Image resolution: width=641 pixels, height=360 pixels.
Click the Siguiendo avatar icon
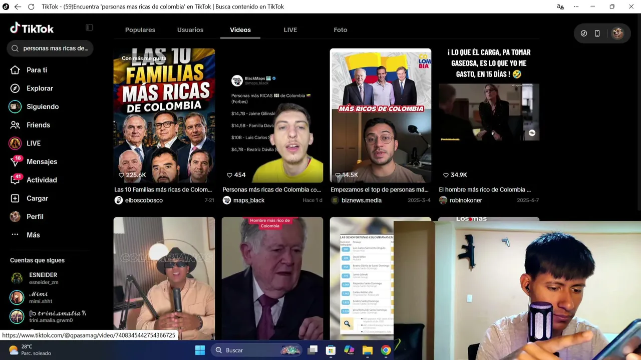(x=15, y=106)
